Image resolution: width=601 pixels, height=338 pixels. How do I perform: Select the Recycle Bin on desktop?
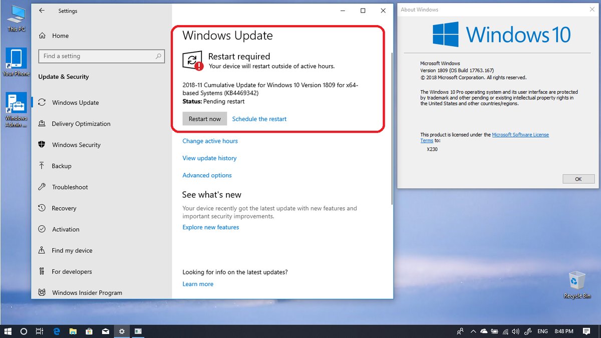pyautogui.click(x=577, y=285)
